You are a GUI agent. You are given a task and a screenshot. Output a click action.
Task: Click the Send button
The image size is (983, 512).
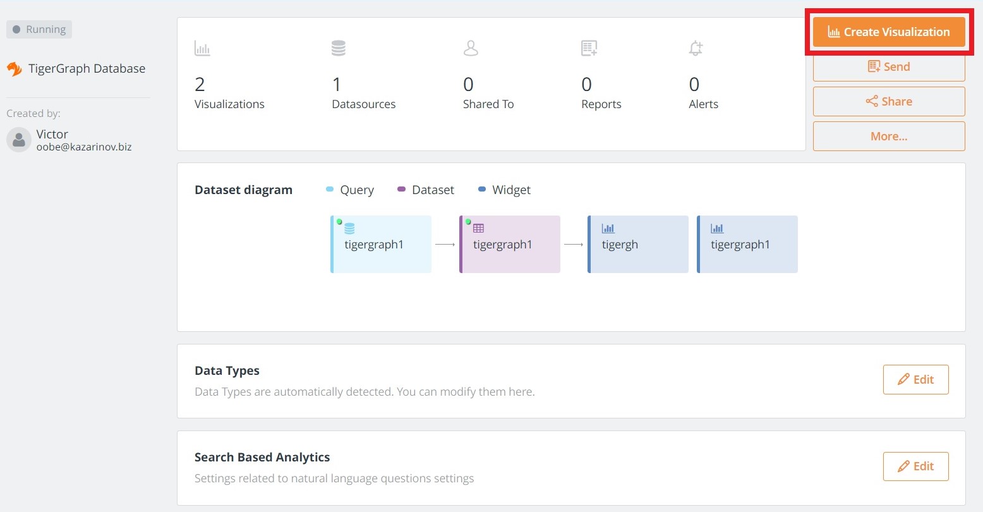(x=888, y=67)
